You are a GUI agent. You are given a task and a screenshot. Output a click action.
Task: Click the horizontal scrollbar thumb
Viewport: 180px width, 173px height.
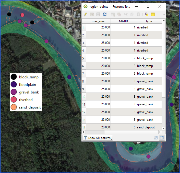coord(95,132)
